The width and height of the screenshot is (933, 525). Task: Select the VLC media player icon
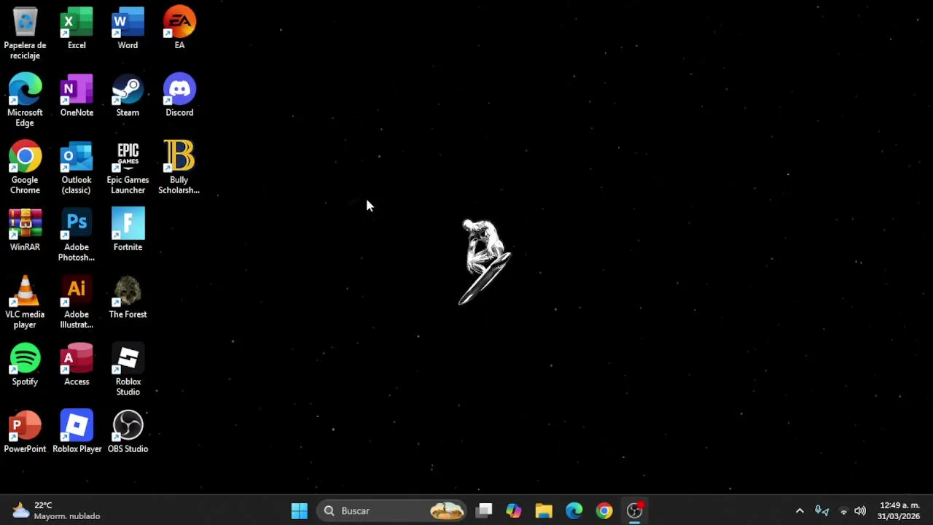pyautogui.click(x=25, y=302)
